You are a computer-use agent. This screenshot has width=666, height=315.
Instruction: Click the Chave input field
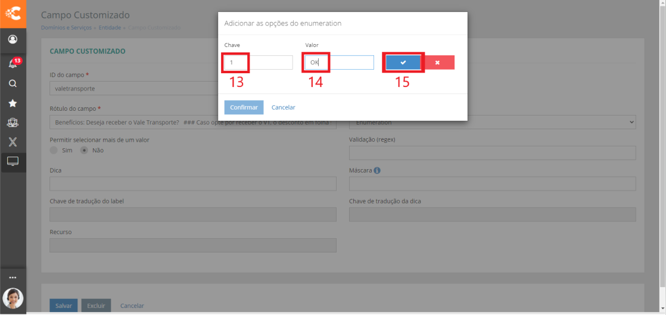(x=259, y=63)
